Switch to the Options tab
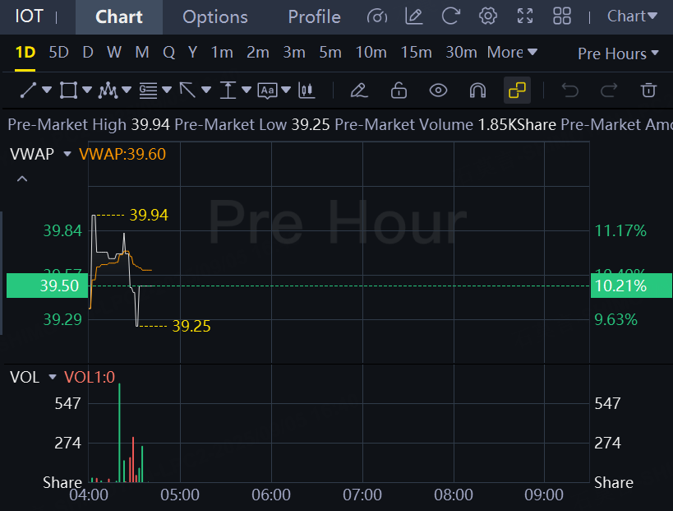The width and height of the screenshot is (673, 511). pyautogui.click(x=215, y=16)
